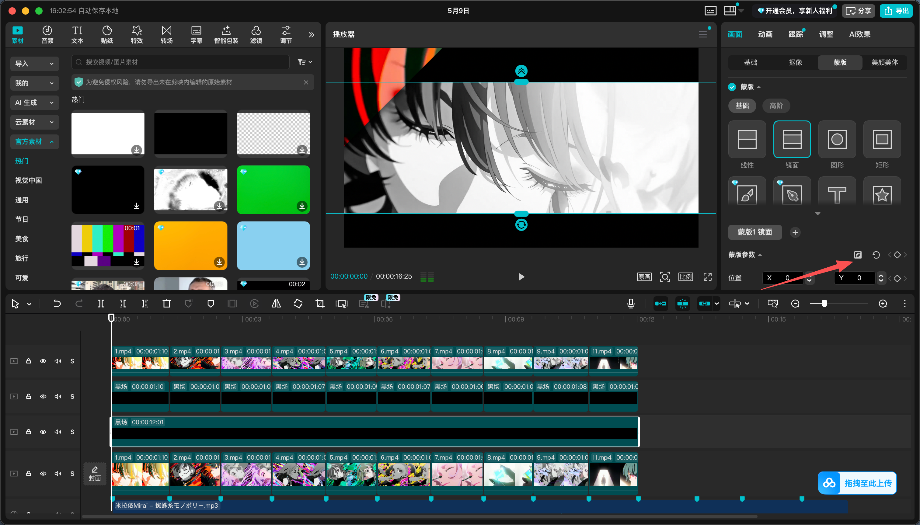Click the player focus zoom icon
The height and width of the screenshot is (525, 920).
[x=665, y=276]
